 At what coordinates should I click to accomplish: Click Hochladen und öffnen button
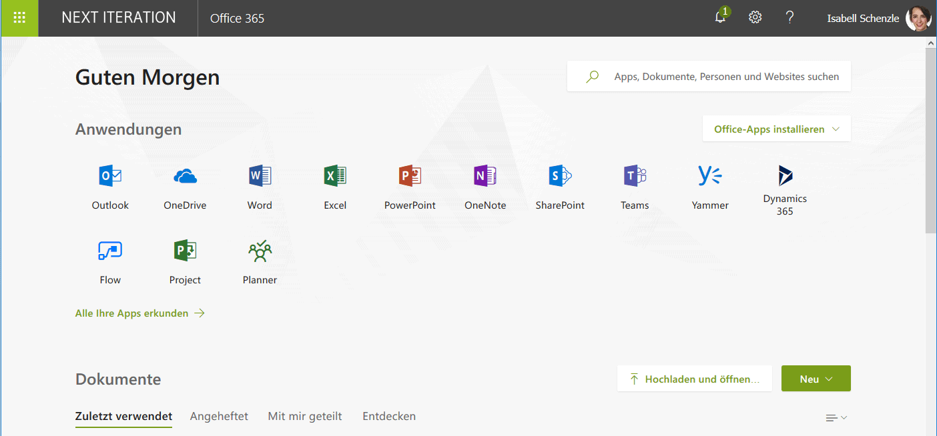(x=695, y=379)
